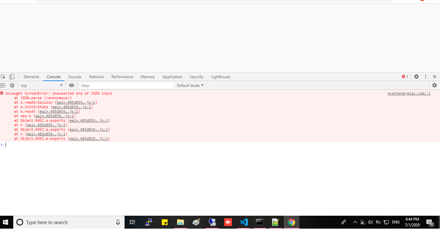Open the Performance tab
The width and height of the screenshot is (442, 248).
[x=122, y=77]
